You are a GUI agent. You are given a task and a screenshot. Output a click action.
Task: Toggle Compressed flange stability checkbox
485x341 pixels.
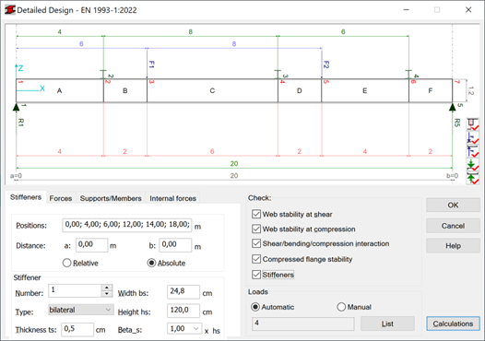[256, 259]
